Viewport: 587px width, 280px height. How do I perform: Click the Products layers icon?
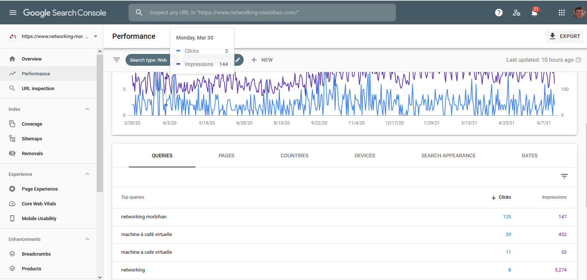click(x=12, y=269)
